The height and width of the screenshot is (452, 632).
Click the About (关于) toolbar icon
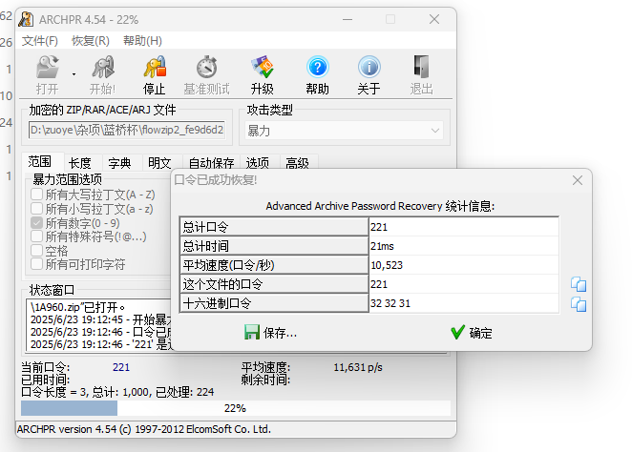[369, 67]
